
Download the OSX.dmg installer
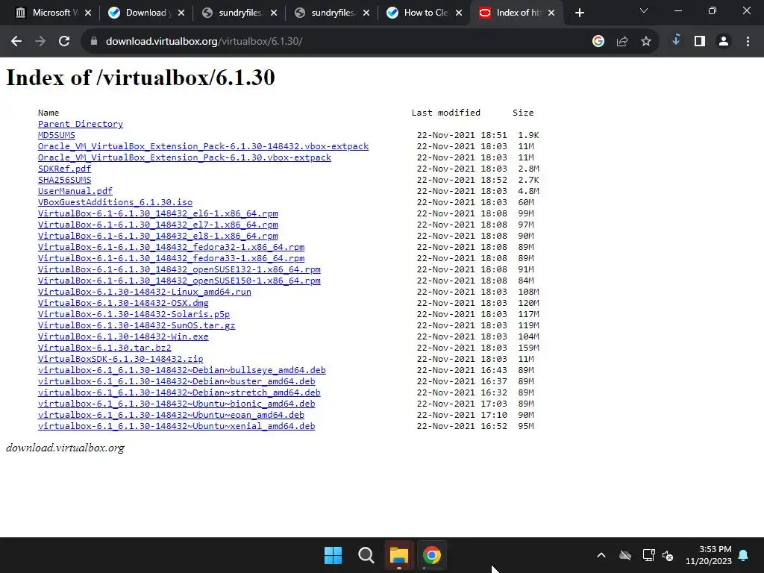point(123,303)
